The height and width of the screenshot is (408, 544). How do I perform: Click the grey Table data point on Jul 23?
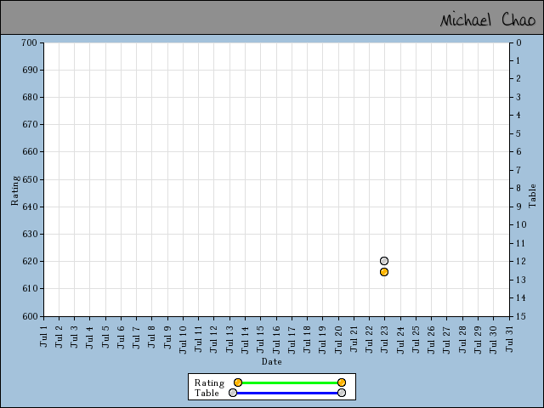tap(383, 261)
